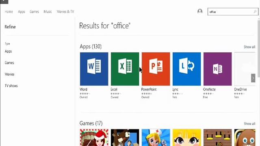Click the search box containing office
This screenshot has height=146, width=260.
(233, 12)
